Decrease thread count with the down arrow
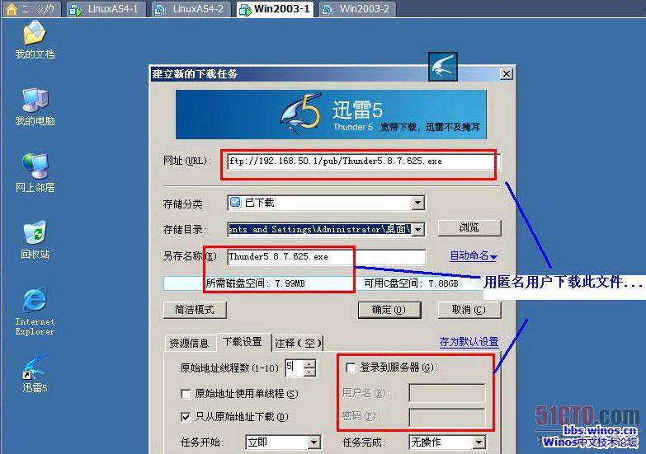Screen dimensions: 646x454 coord(310,372)
